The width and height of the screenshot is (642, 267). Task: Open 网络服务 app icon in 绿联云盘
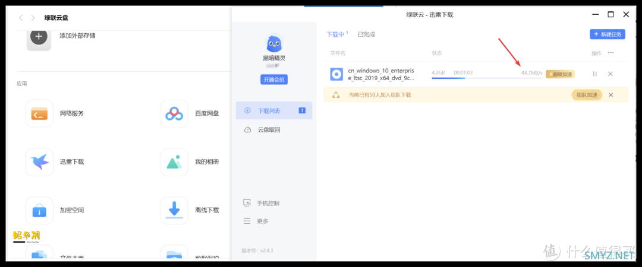39,113
